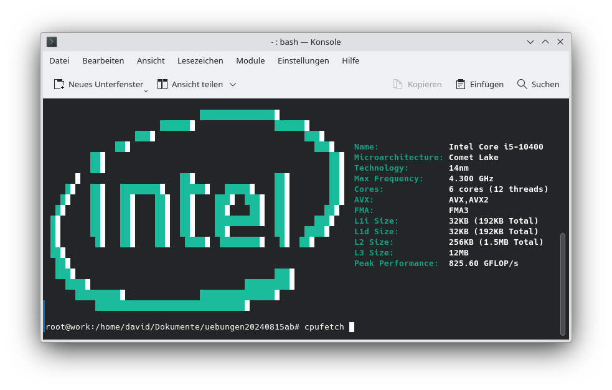Click the Kopieren clipboard icon
The width and height of the screenshot is (612, 390).
(x=397, y=84)
